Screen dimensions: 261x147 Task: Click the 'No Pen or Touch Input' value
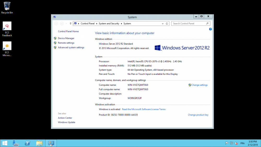[x=153, y=74]
